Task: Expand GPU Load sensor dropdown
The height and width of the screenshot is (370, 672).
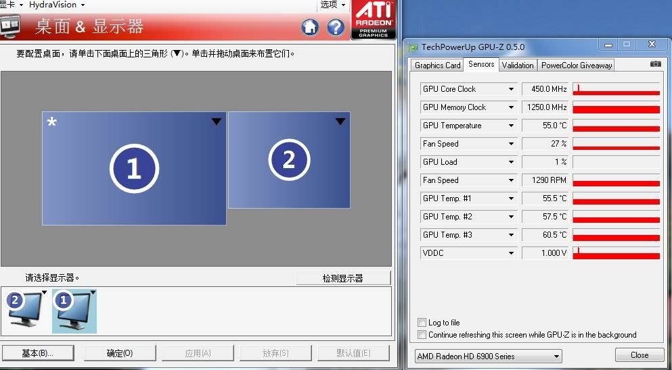Action: (511, 162)
